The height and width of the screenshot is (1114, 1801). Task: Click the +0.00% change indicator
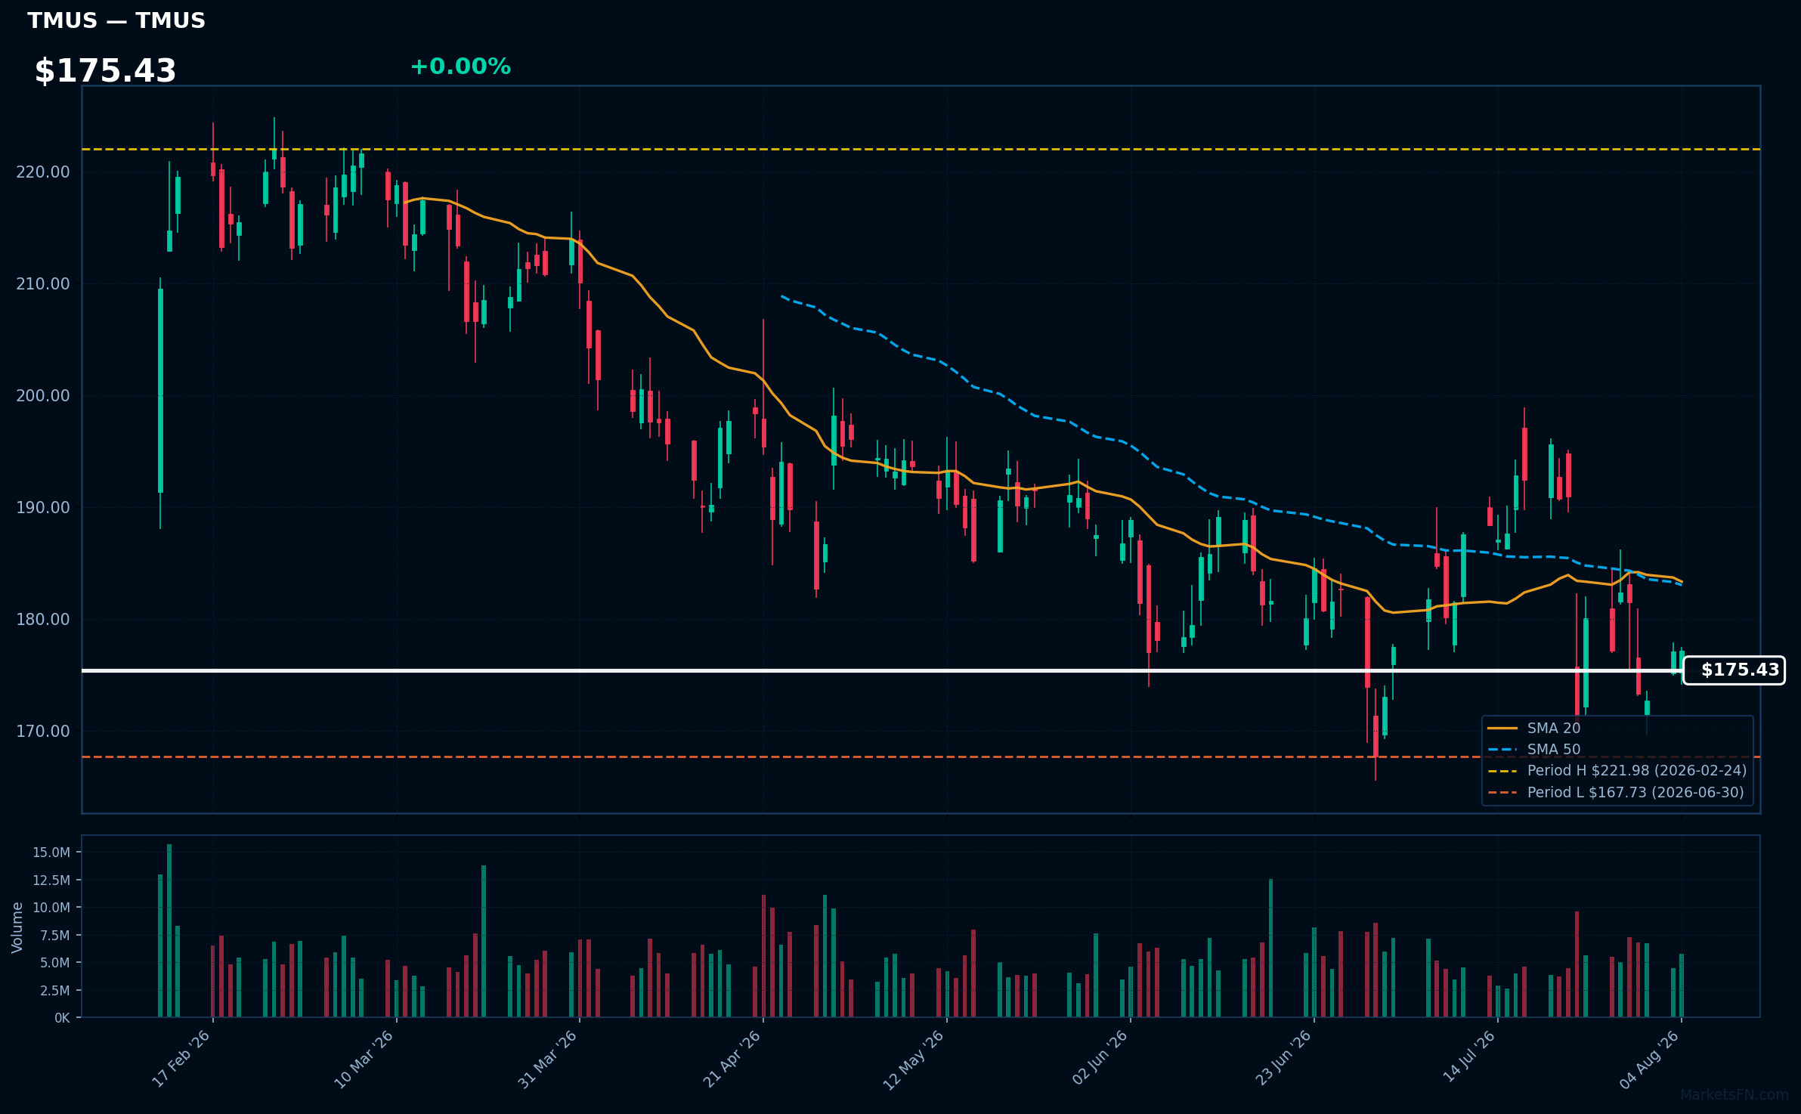pyautogui.click(x=460, y=67)
